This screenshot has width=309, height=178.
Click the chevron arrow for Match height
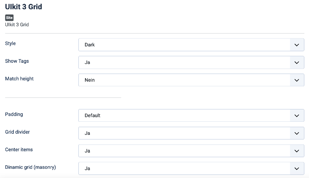[x=297, y=80]
